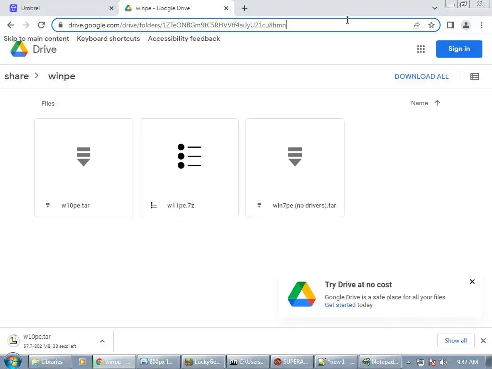
Task: Open Libraries from the taskbar
Action: pos(50,362)
